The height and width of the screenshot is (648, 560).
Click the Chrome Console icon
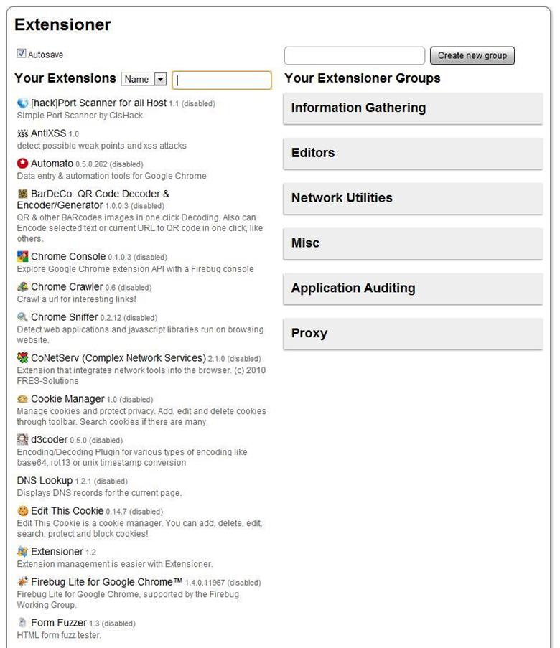click(22, 257)
